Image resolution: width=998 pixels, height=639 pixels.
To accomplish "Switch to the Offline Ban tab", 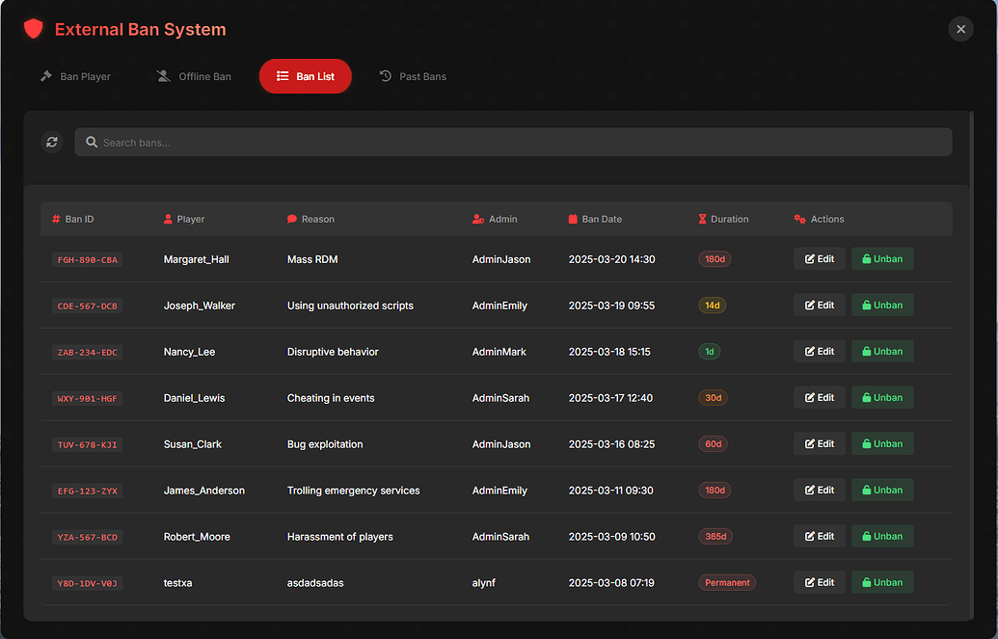I will [x=193, y=75].
